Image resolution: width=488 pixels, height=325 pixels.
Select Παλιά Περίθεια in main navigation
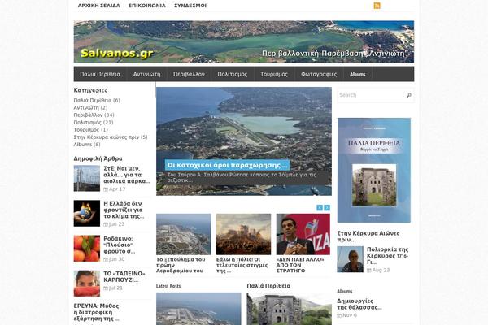coord(100,74)
